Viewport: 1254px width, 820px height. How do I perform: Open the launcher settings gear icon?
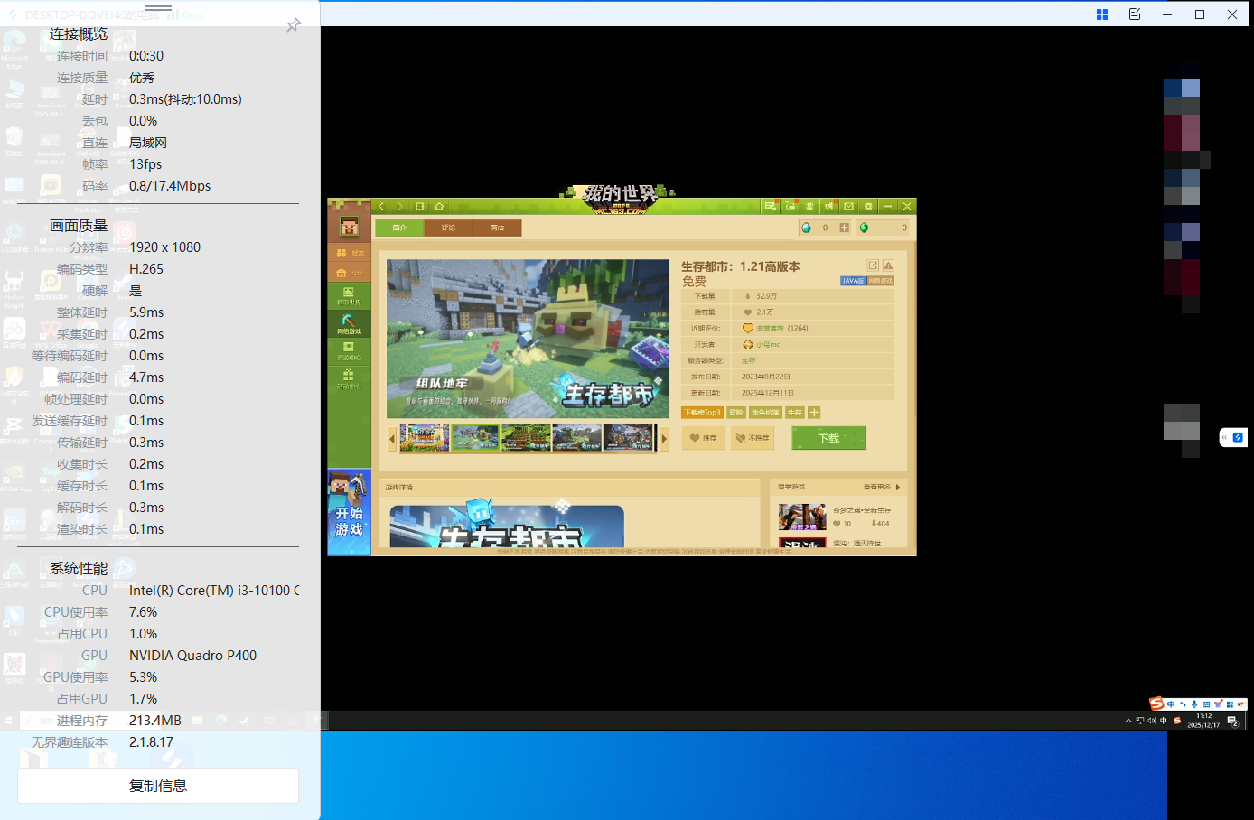click(868, 207)
